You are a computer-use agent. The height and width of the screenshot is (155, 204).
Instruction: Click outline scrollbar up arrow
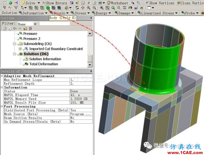point(90,34)
